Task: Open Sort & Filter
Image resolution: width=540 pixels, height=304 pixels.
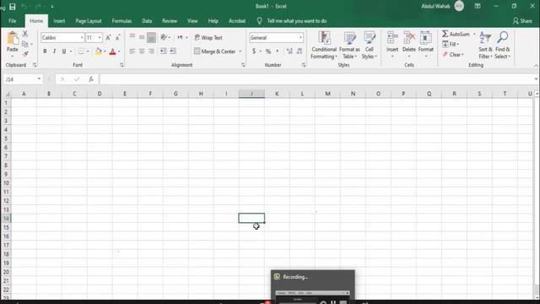Action: point(485,45)
